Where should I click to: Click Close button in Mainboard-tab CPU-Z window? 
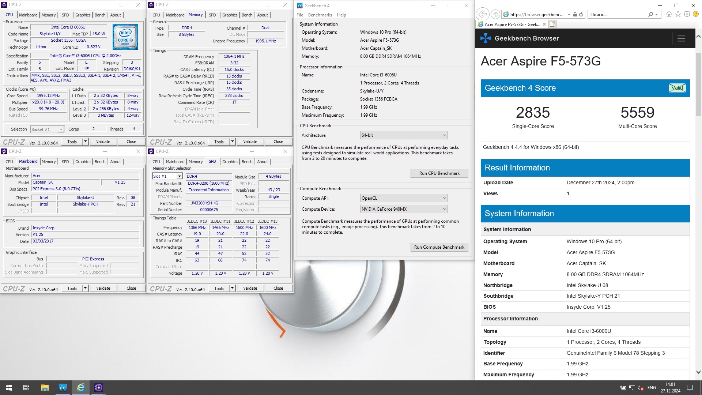pyautogui.click(x=131, y=288)
